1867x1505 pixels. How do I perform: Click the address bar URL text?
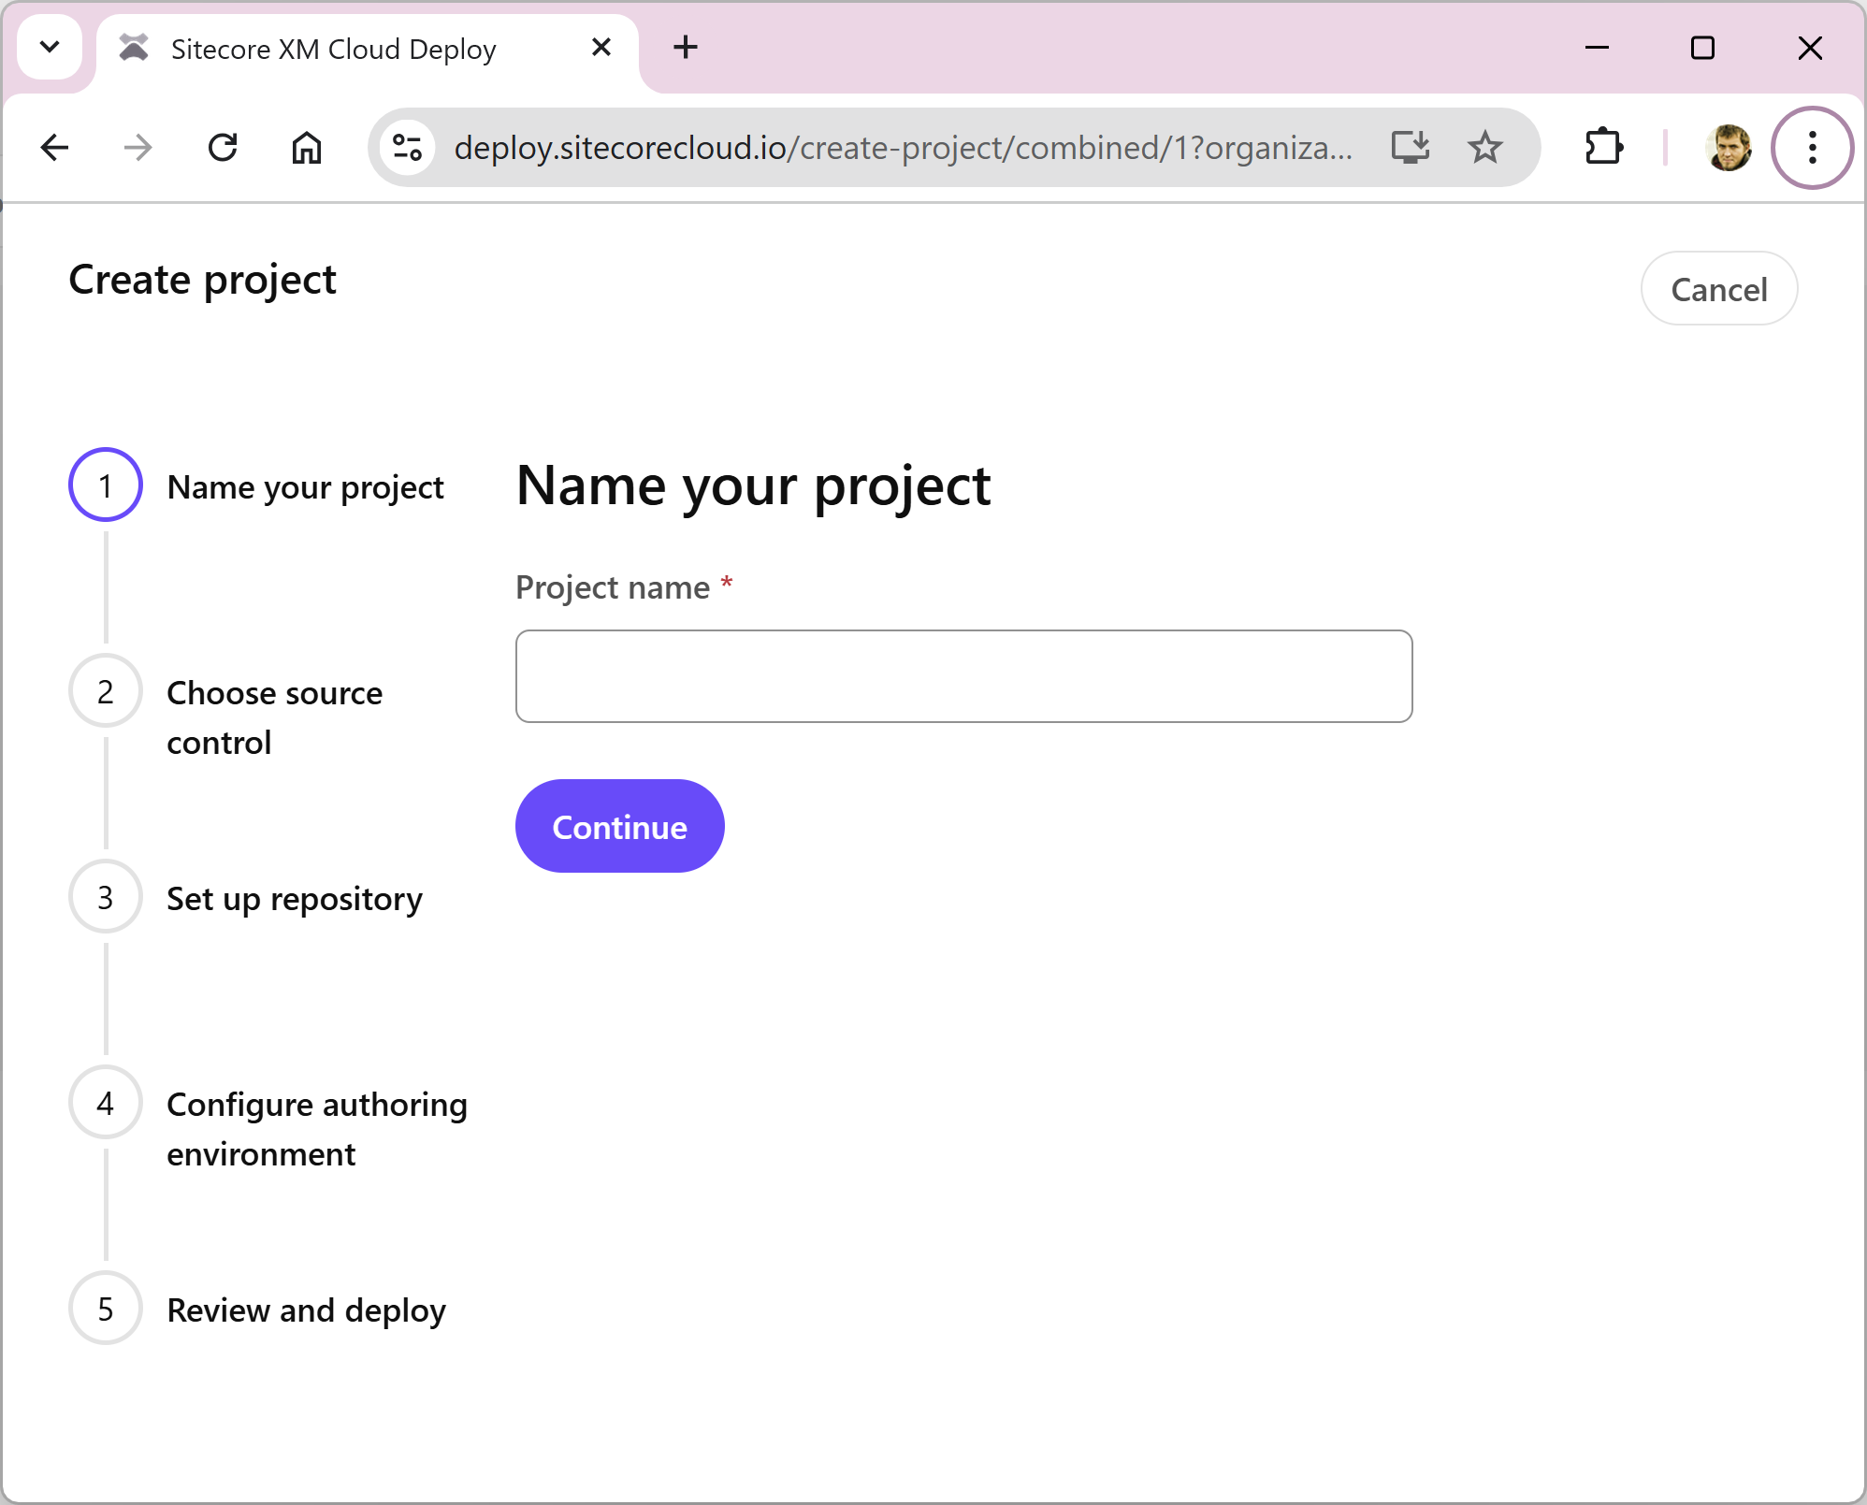[x=902, y=148]
